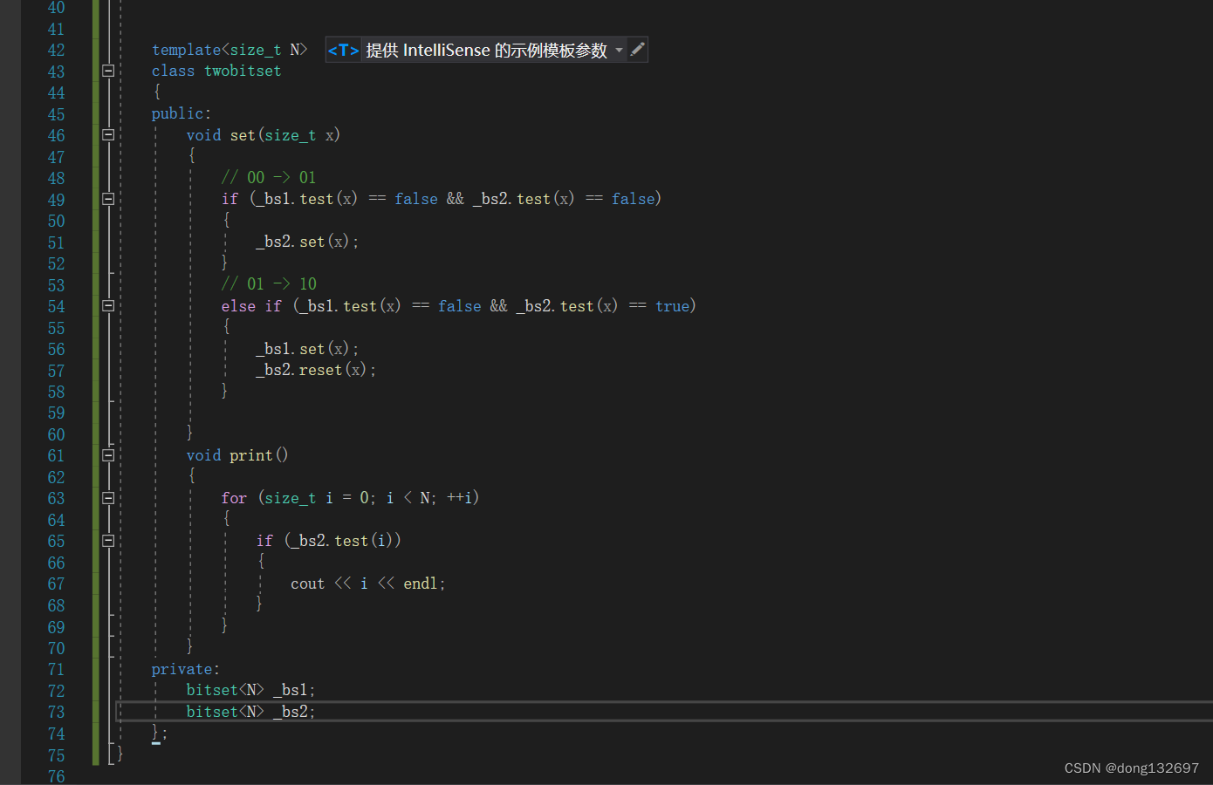Click the <T> template parameter icon
The image size is (1213, 785).
tap(343, 50)
